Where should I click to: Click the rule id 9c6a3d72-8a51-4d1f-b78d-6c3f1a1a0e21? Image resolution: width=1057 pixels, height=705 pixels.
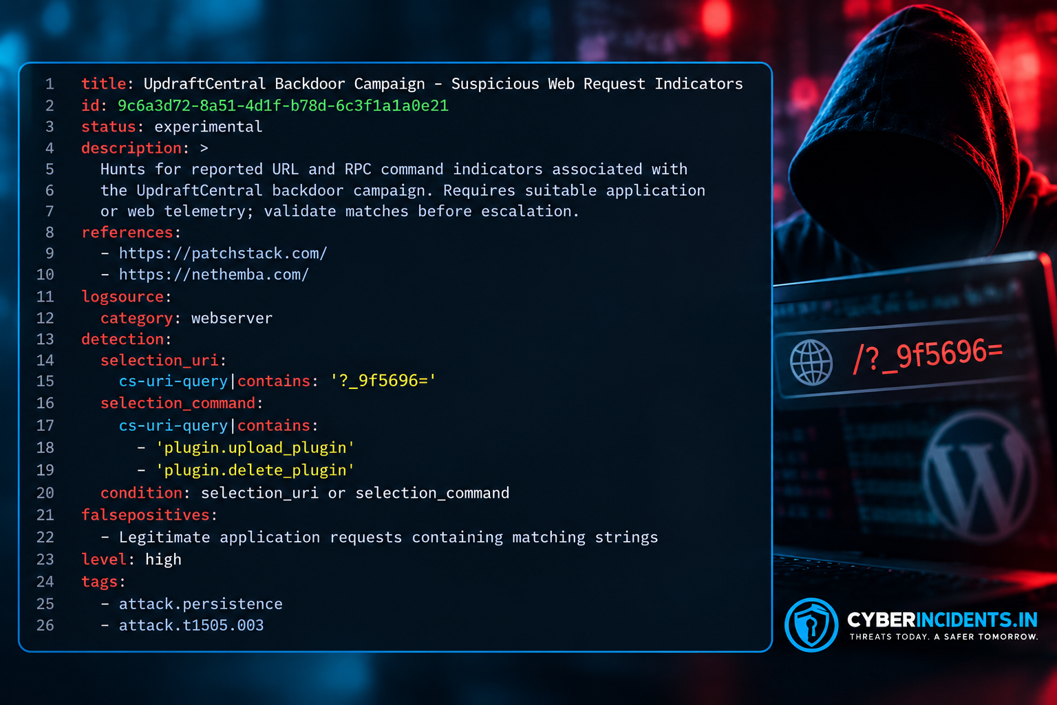click(x=283, y=105)
